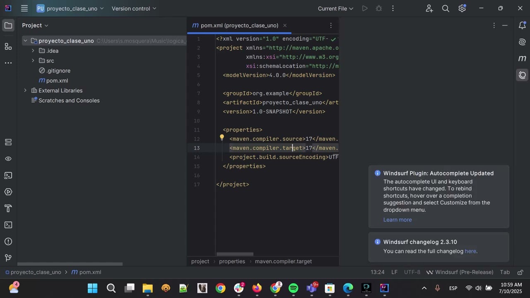530x298 pixels.
Task: Click pom.xml in bottom navigation bar
Action: [87, 272]
